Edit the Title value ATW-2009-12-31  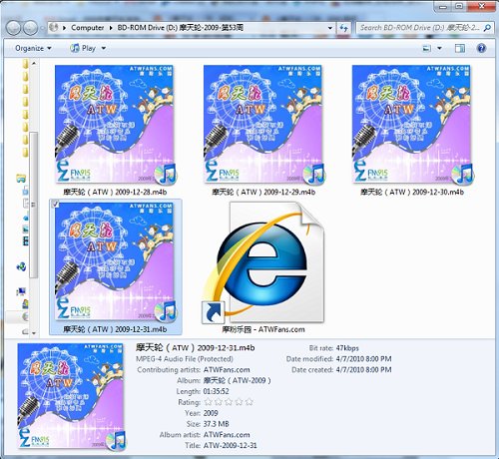coord(231,446)
